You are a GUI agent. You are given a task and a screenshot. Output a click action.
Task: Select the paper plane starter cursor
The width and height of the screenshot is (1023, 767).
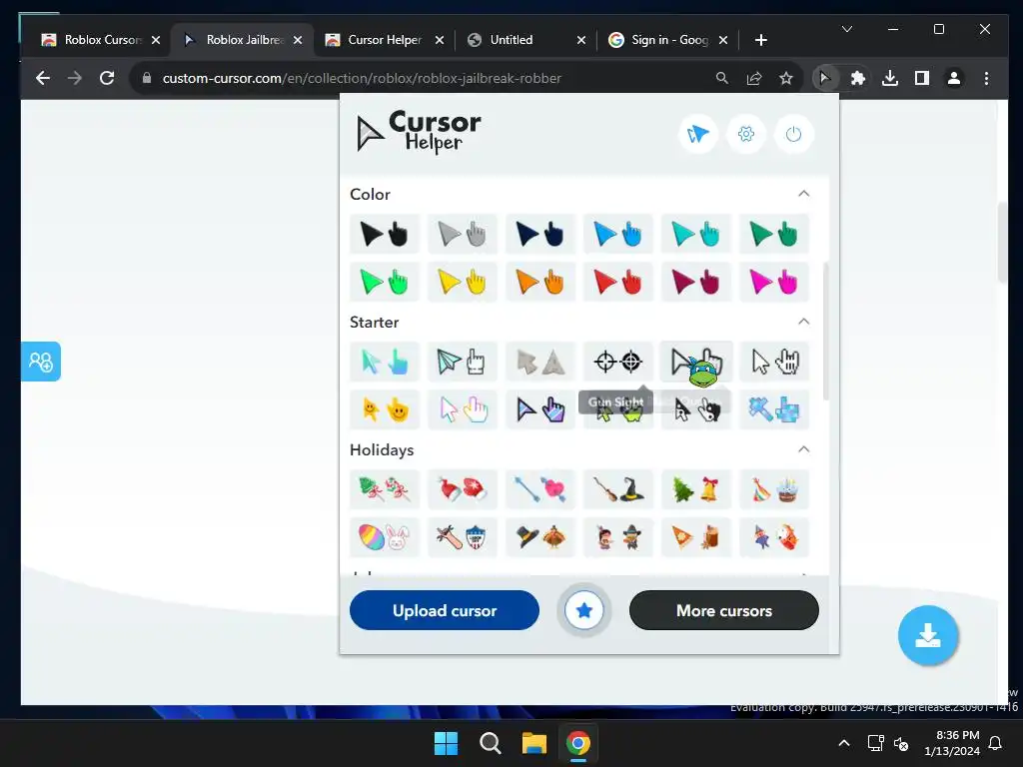coord(462,362)
